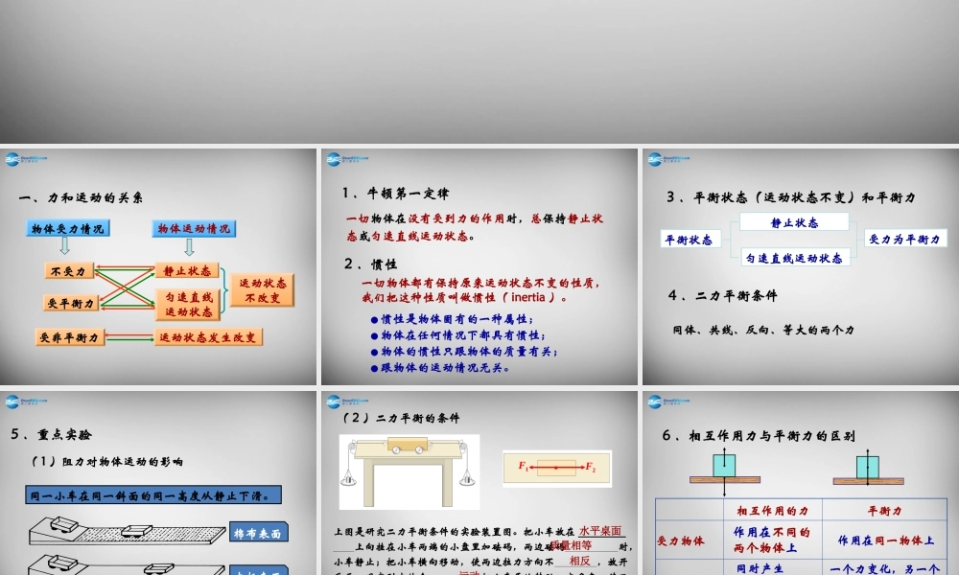The height and width of the screenshot is (575, 959).
Task: Select the slide titled (2)二力平衡的条件
Action: [479, 483]
